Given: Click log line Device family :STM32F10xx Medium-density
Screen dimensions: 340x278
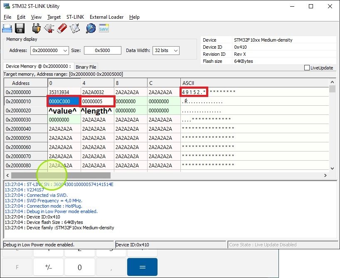Looking at the screenshot, I should pos(59,228).
